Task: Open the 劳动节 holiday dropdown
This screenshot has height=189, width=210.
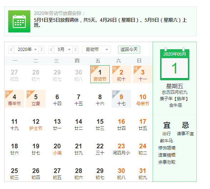Action: pos(96,50)
